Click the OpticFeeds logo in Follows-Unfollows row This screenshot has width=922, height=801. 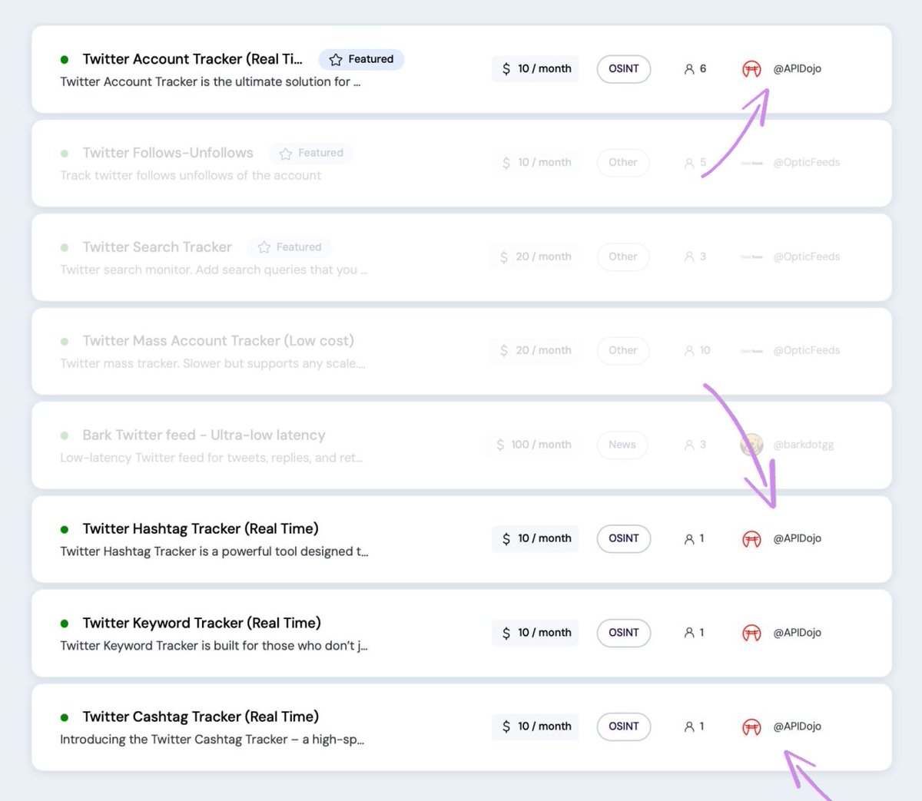click(x=751, y=163)
